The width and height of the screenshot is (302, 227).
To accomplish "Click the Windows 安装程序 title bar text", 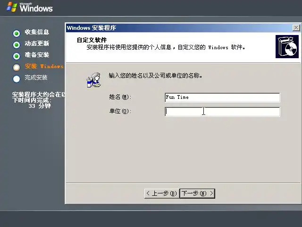I will [x=92, y=28].
